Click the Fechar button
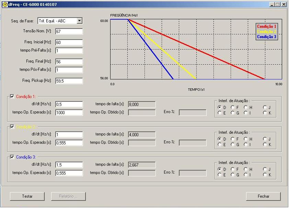Image resolution: width=289 pixels, height=208 pixels. click(263, 196)
